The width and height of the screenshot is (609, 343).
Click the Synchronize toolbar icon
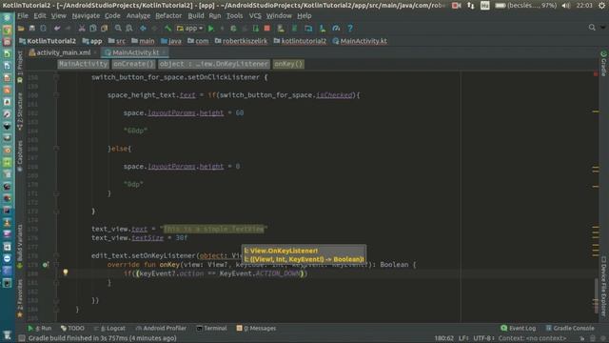click(x=43, y=29)
